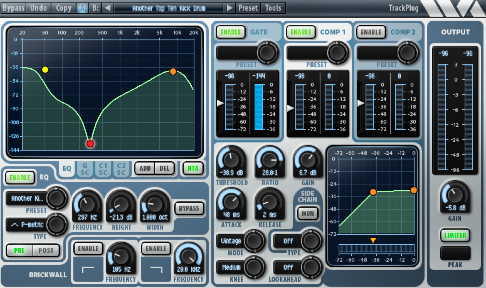Image resolution: width=486 pixels, height=288 pixels.
Task: Click the red EQ band node
Action: coord(90,144)
